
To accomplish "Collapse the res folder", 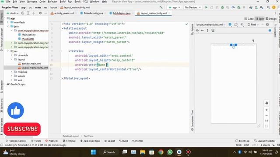I will coord(8,51).
